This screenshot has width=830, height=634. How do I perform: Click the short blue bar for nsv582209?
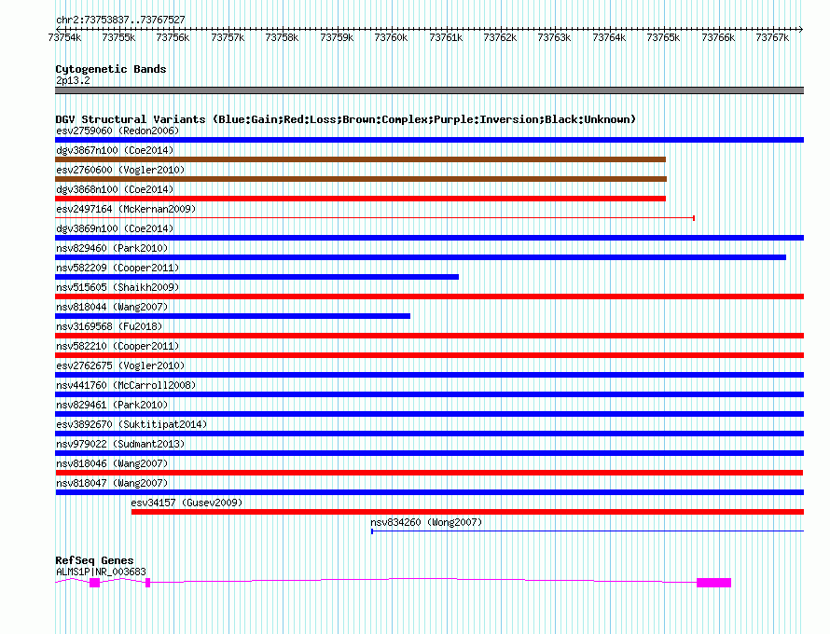256,277
